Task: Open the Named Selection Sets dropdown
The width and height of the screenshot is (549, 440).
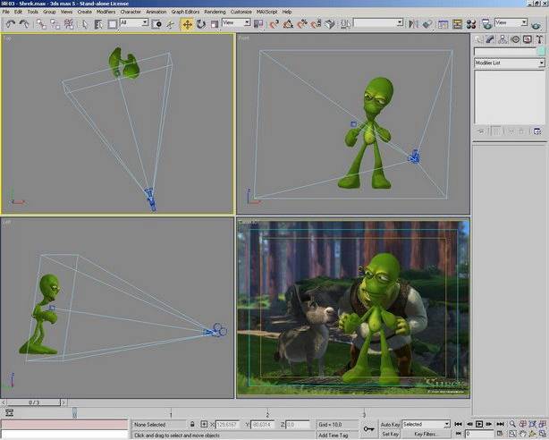Action: tap(378, 22)
